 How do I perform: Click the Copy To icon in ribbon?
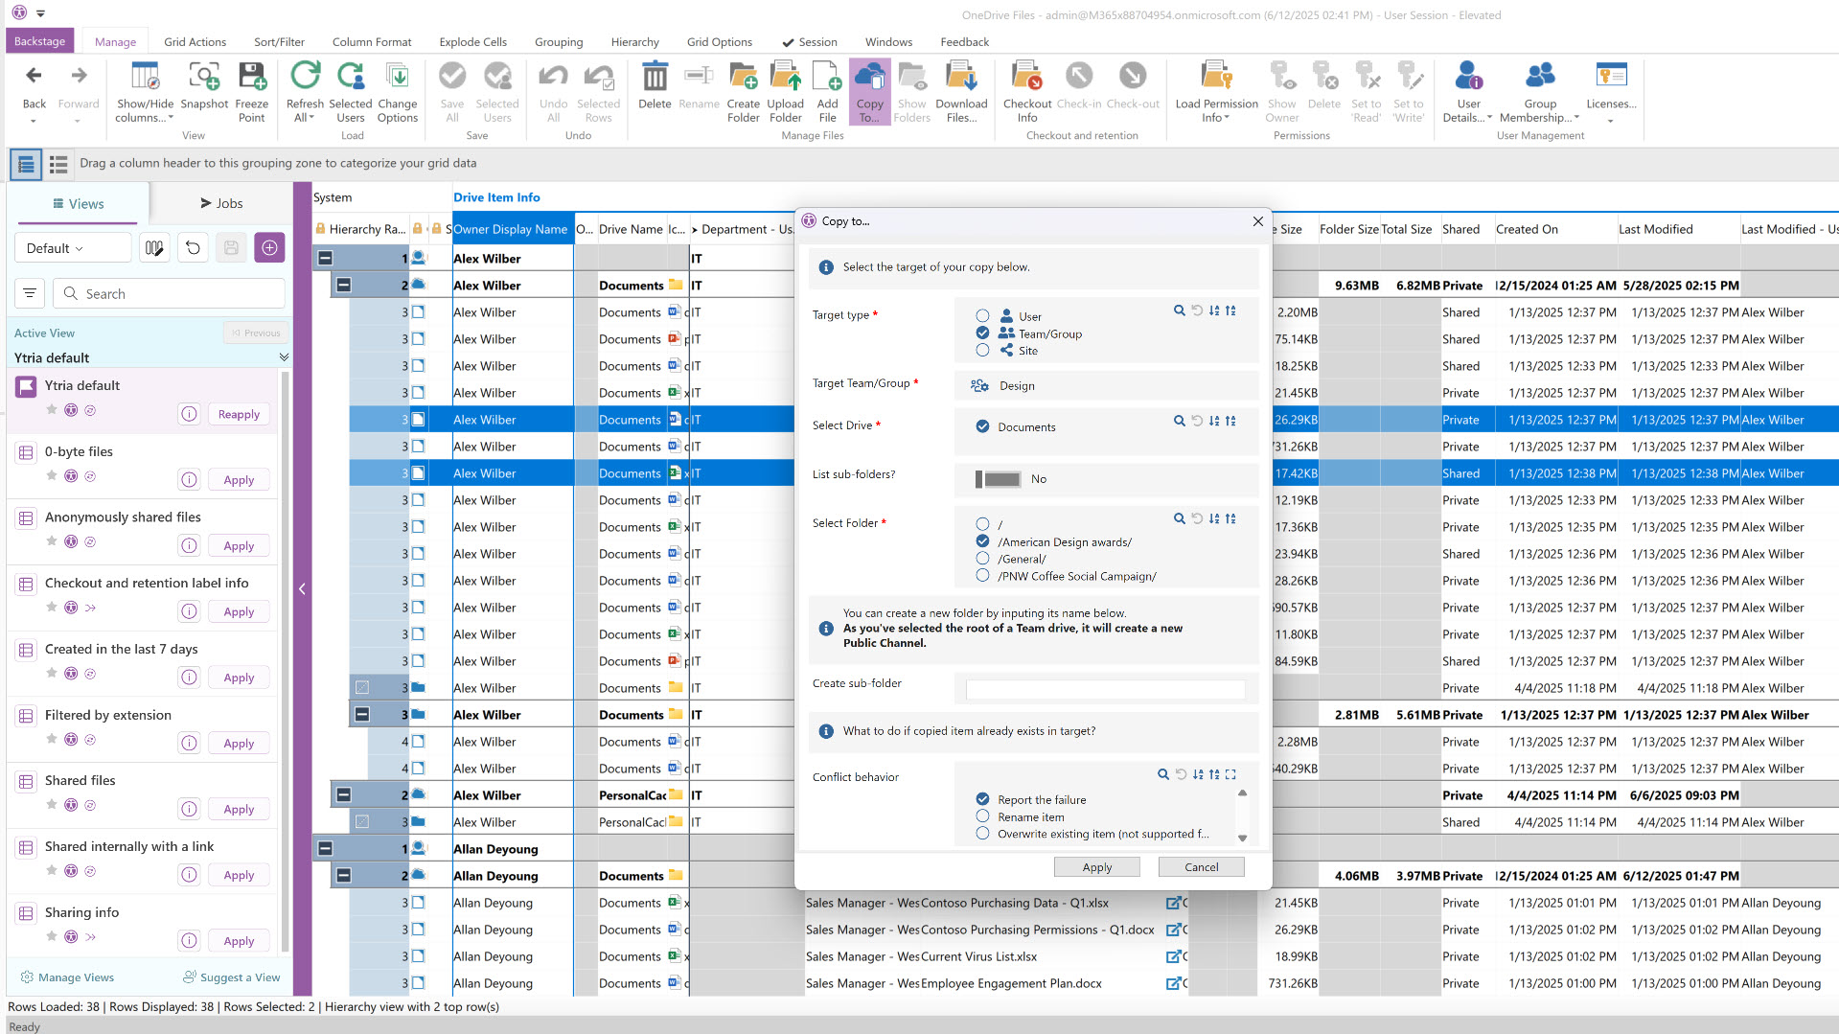[x=869, y=77]
